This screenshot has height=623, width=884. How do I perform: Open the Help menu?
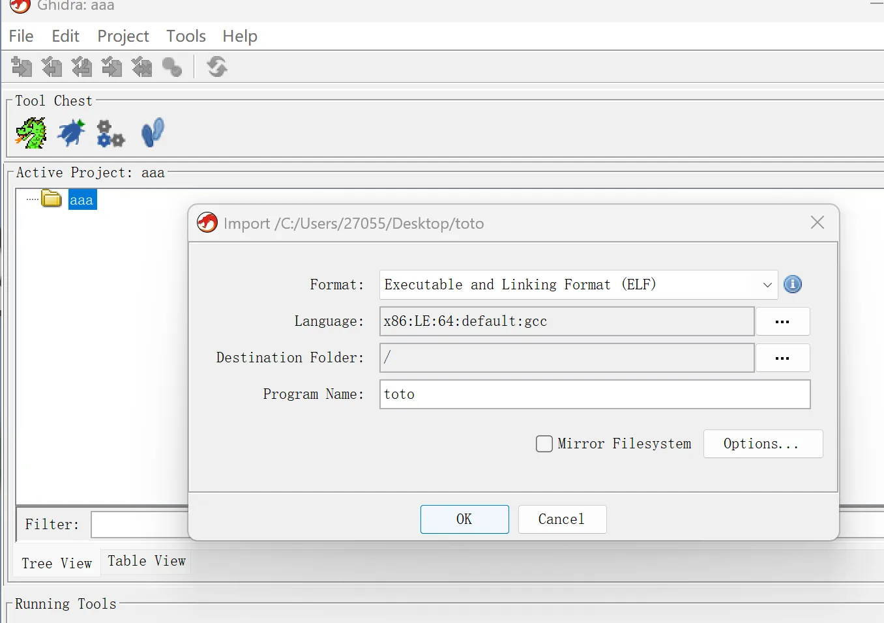click(x=240, y=36)
